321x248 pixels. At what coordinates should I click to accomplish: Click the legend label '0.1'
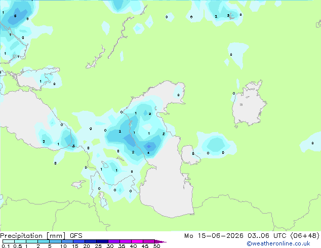(6, 246)
